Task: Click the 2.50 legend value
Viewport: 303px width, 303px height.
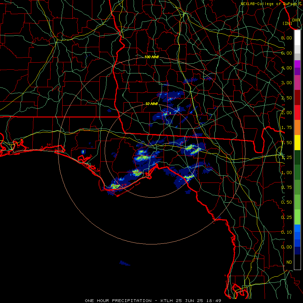Action: click(287, 98)
